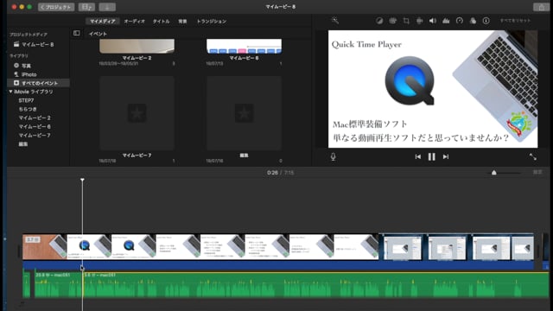Pause playback in the viewer
The height and width of the screenshot is (311, 553).
click(x=432, y=156)
